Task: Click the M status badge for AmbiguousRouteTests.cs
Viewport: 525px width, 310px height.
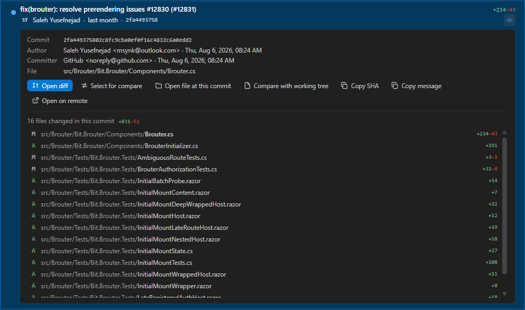Action: tap(33, 157)
